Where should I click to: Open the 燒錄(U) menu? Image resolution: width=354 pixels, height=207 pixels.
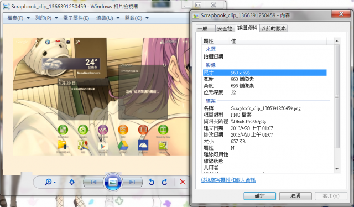pyautogui.click(x=105, y=18)
